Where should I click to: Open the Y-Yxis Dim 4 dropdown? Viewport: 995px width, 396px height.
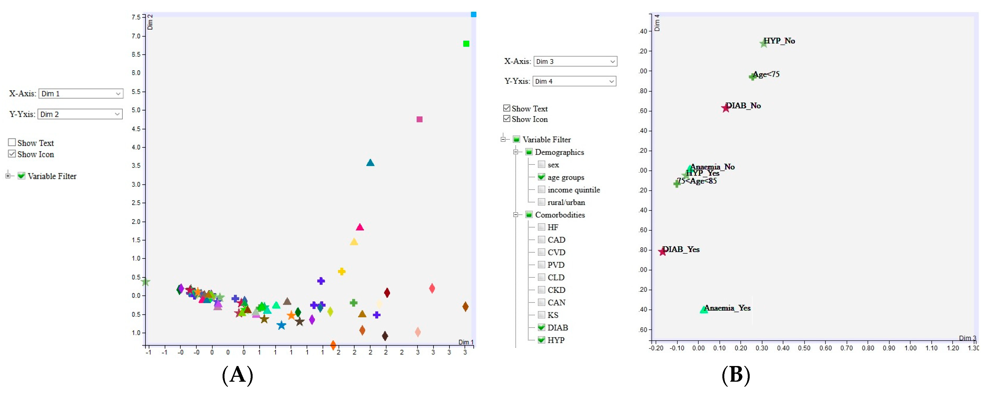click(x=612, y=81)
